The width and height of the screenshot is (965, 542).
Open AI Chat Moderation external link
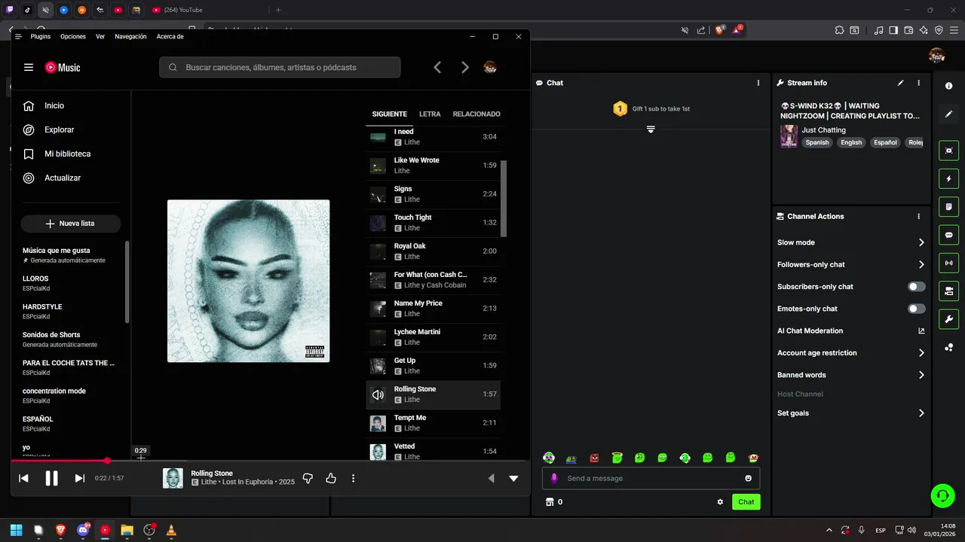click(x=921, y=330)
